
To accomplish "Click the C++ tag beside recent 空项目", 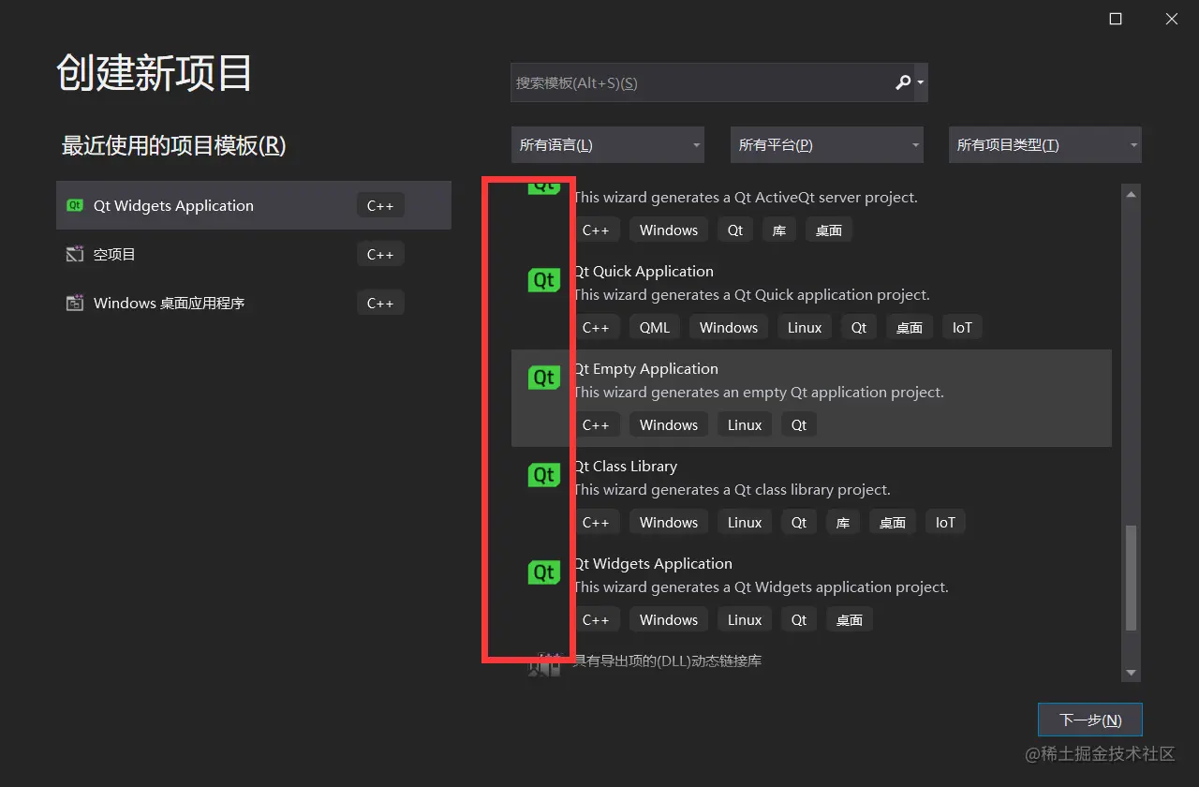I will coord(380,254).
